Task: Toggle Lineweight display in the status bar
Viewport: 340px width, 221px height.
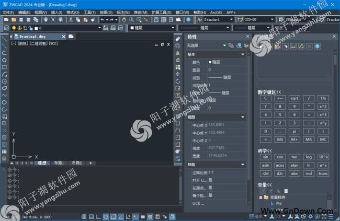Action: (x=143, y=216)
